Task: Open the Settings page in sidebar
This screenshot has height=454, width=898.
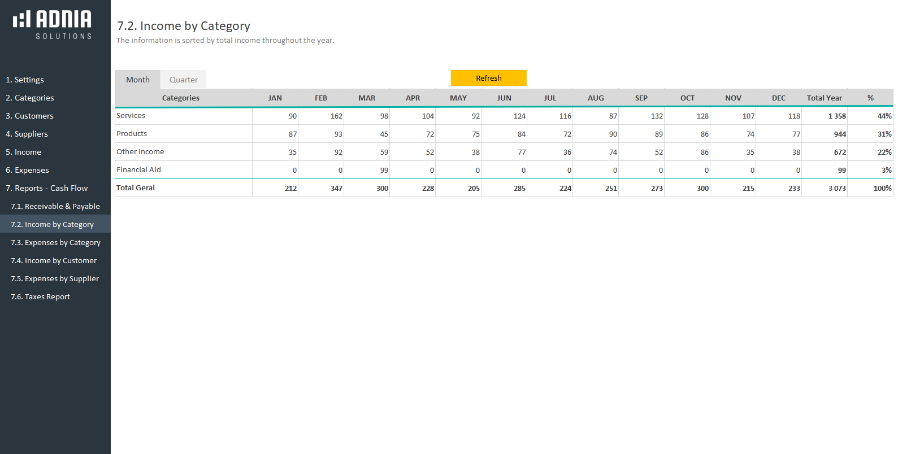Action: click(x=25, y=80)
